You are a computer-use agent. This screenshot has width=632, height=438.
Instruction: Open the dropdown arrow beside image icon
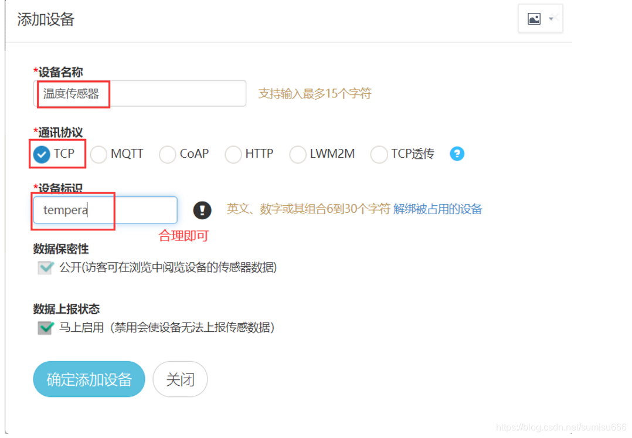551,19
